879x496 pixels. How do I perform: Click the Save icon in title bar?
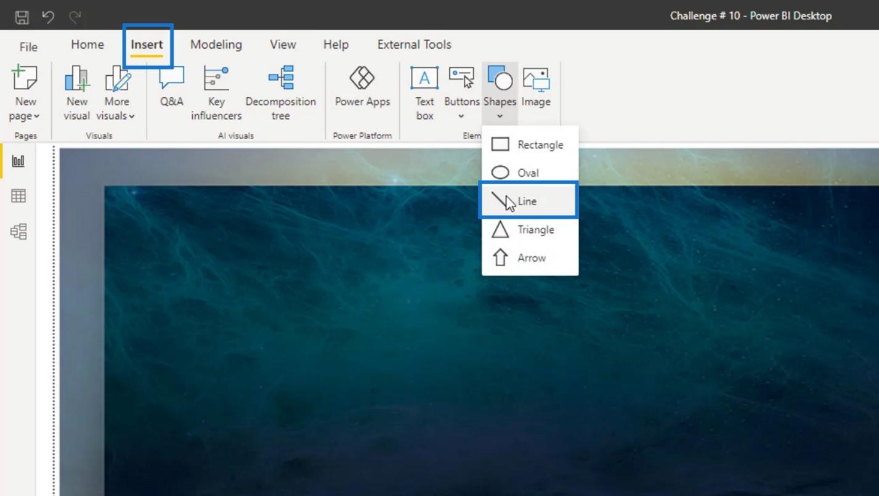22,17
